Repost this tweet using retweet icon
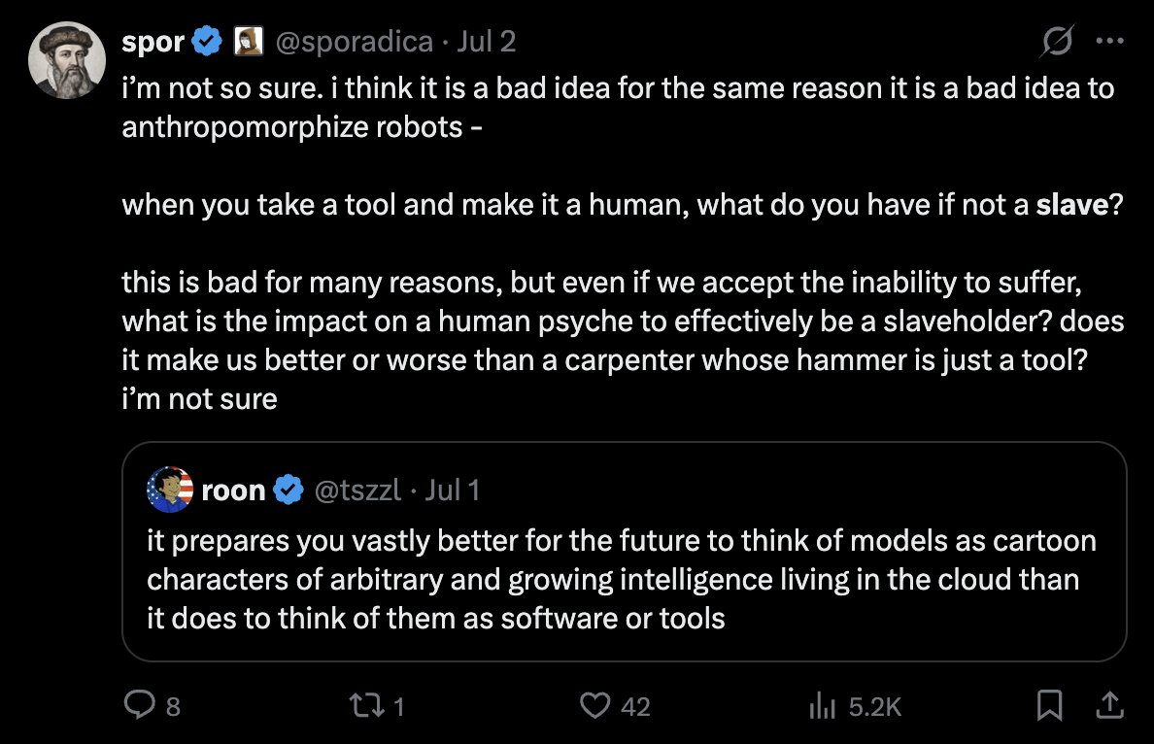The image size is (1154, 744). point(366,706)
